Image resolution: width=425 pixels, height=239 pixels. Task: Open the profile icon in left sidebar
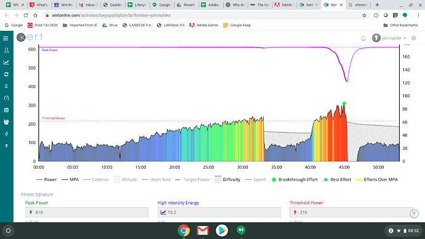pos(7,51)
